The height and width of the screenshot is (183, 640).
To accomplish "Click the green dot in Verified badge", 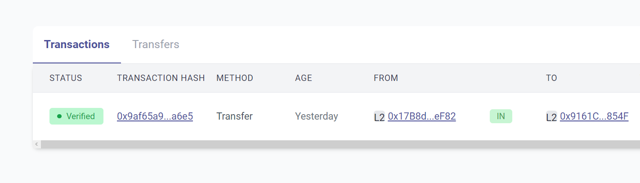I will [x=59, y=116].
